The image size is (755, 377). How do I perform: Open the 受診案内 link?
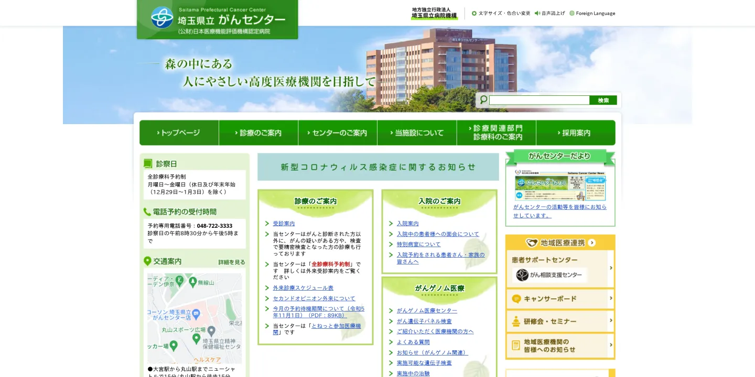coord(284,224)
